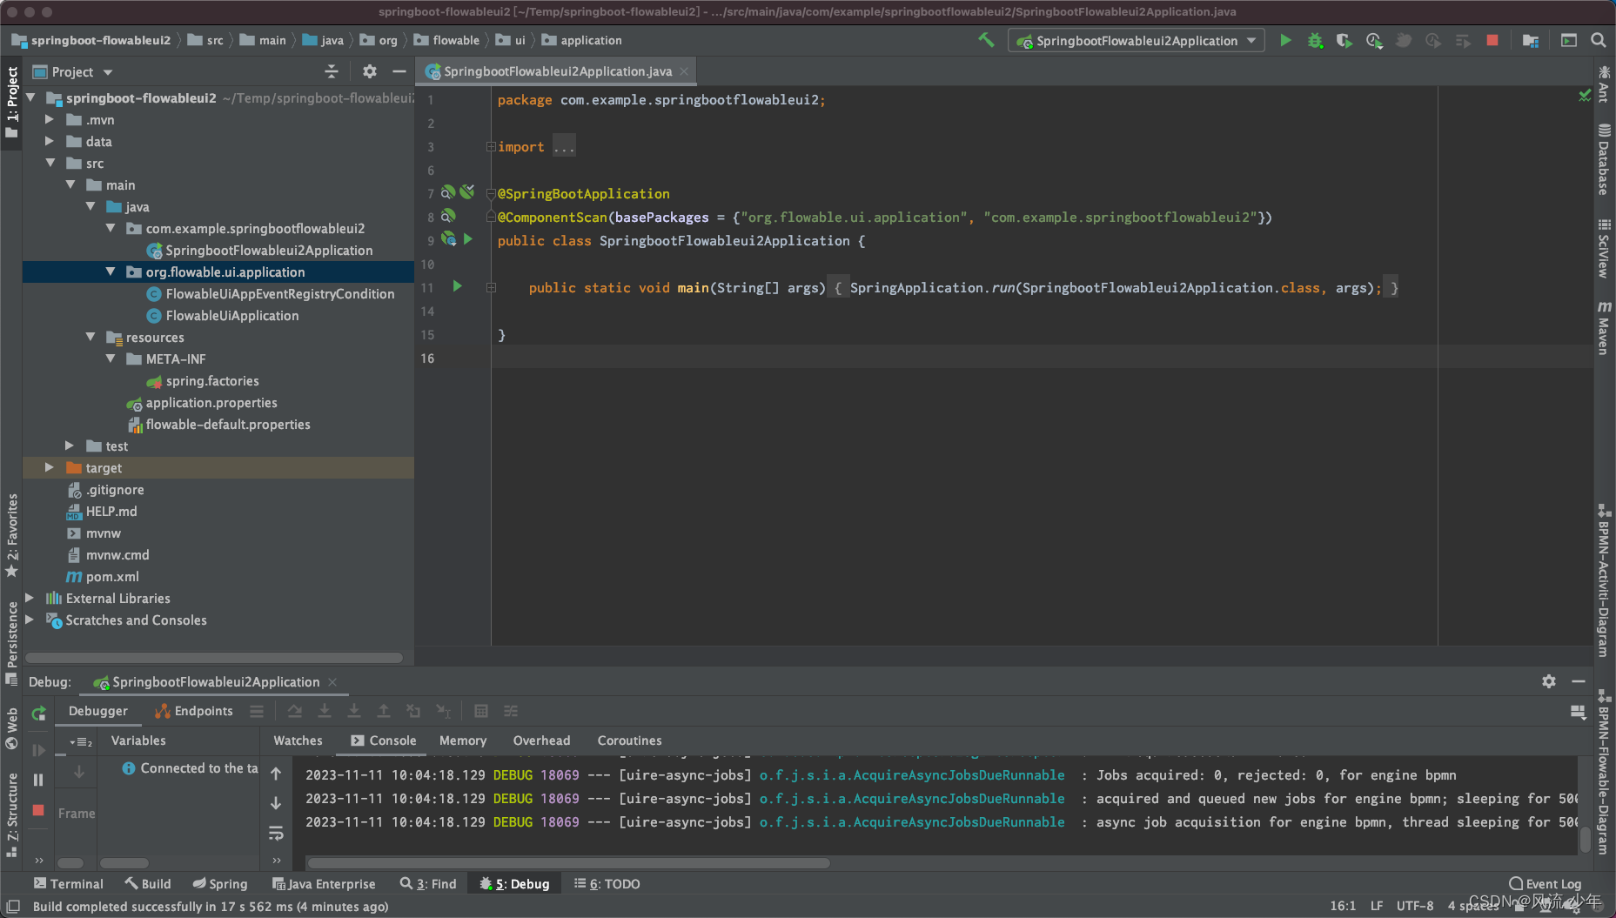The image size is (1616, 918).
Task: Click the Event Log button in the status bar
Action: [x=1545, y=883]
